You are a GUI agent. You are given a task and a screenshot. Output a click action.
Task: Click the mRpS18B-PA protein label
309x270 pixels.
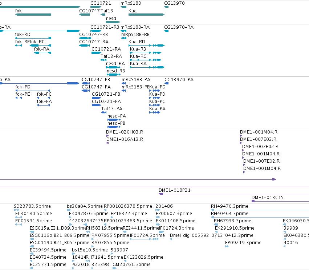[x=136, y=80]
